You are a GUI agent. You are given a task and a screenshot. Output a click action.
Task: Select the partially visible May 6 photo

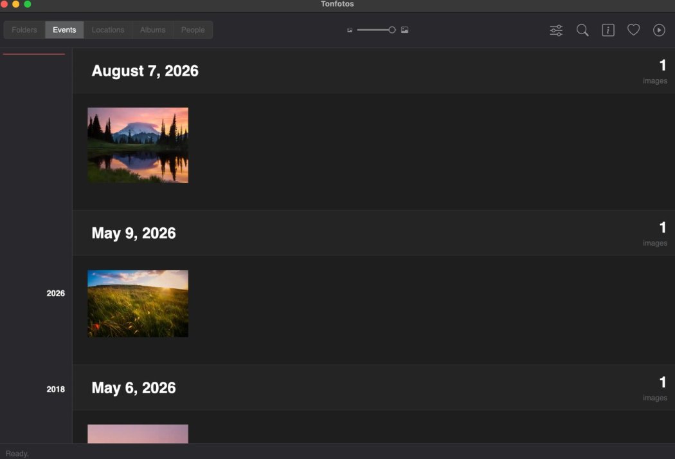pos(138,434)
